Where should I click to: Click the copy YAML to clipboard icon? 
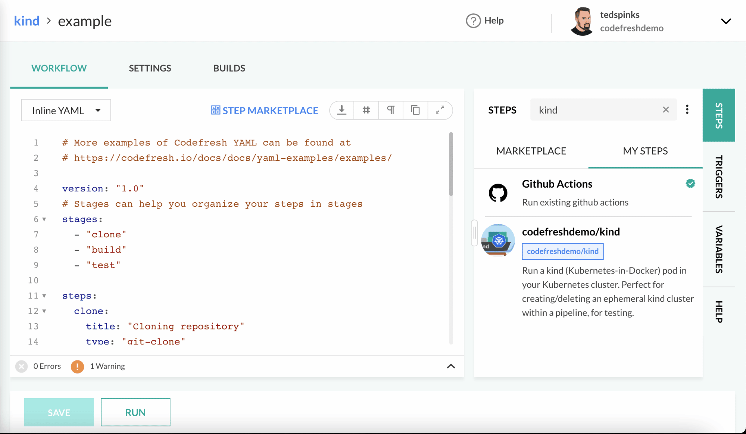[415, 110]
